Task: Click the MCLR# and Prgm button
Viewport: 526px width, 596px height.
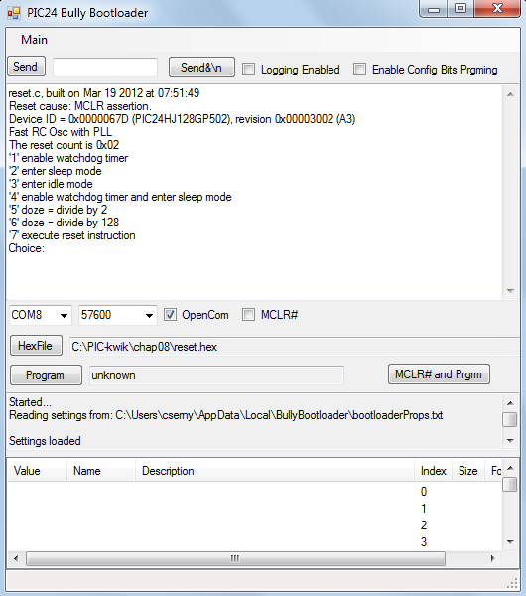Action: coord(439,374)
